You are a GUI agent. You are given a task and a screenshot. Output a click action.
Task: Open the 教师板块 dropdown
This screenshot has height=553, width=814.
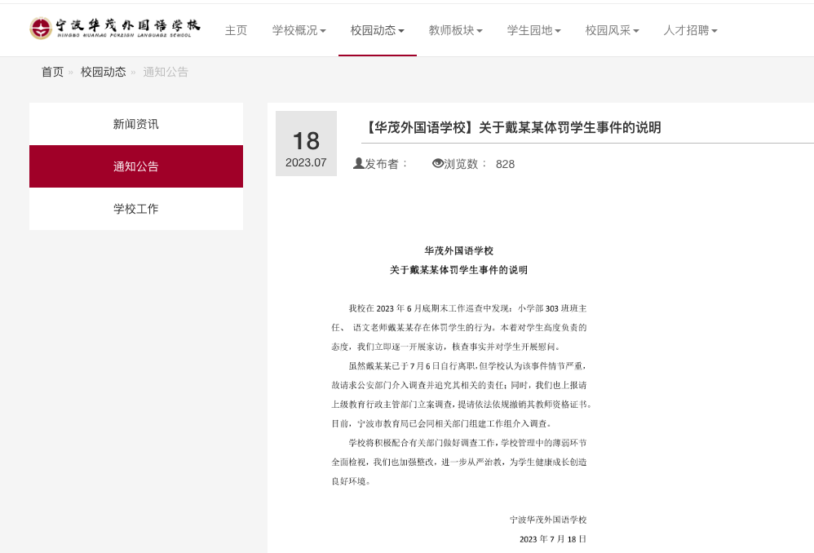[455, 29]
